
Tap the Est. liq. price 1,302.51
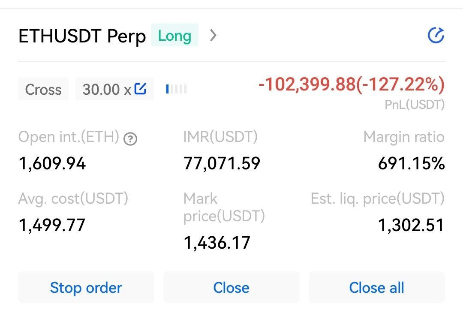(x=411, y=225)
